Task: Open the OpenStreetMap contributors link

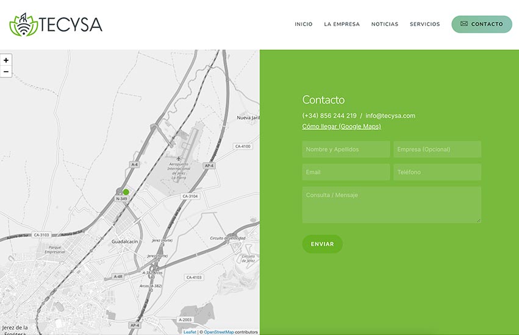Action: click(219, 332)
